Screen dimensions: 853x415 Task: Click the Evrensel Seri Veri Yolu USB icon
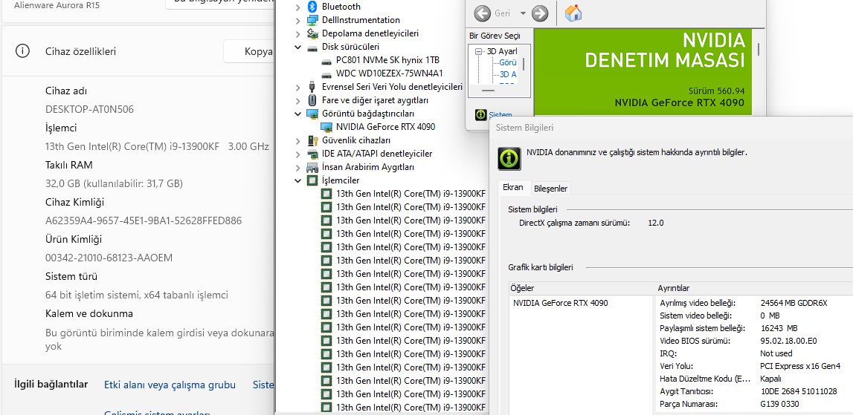click(312, 87)
